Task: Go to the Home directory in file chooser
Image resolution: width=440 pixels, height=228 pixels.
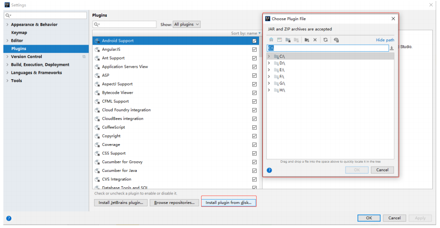Action: tap(271, 40)
